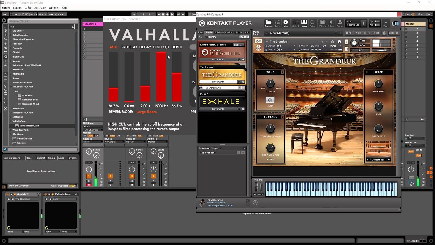Switch to Kontakt Modules tab
Viewport: 435px width, 245px height.
click(239, 32)
